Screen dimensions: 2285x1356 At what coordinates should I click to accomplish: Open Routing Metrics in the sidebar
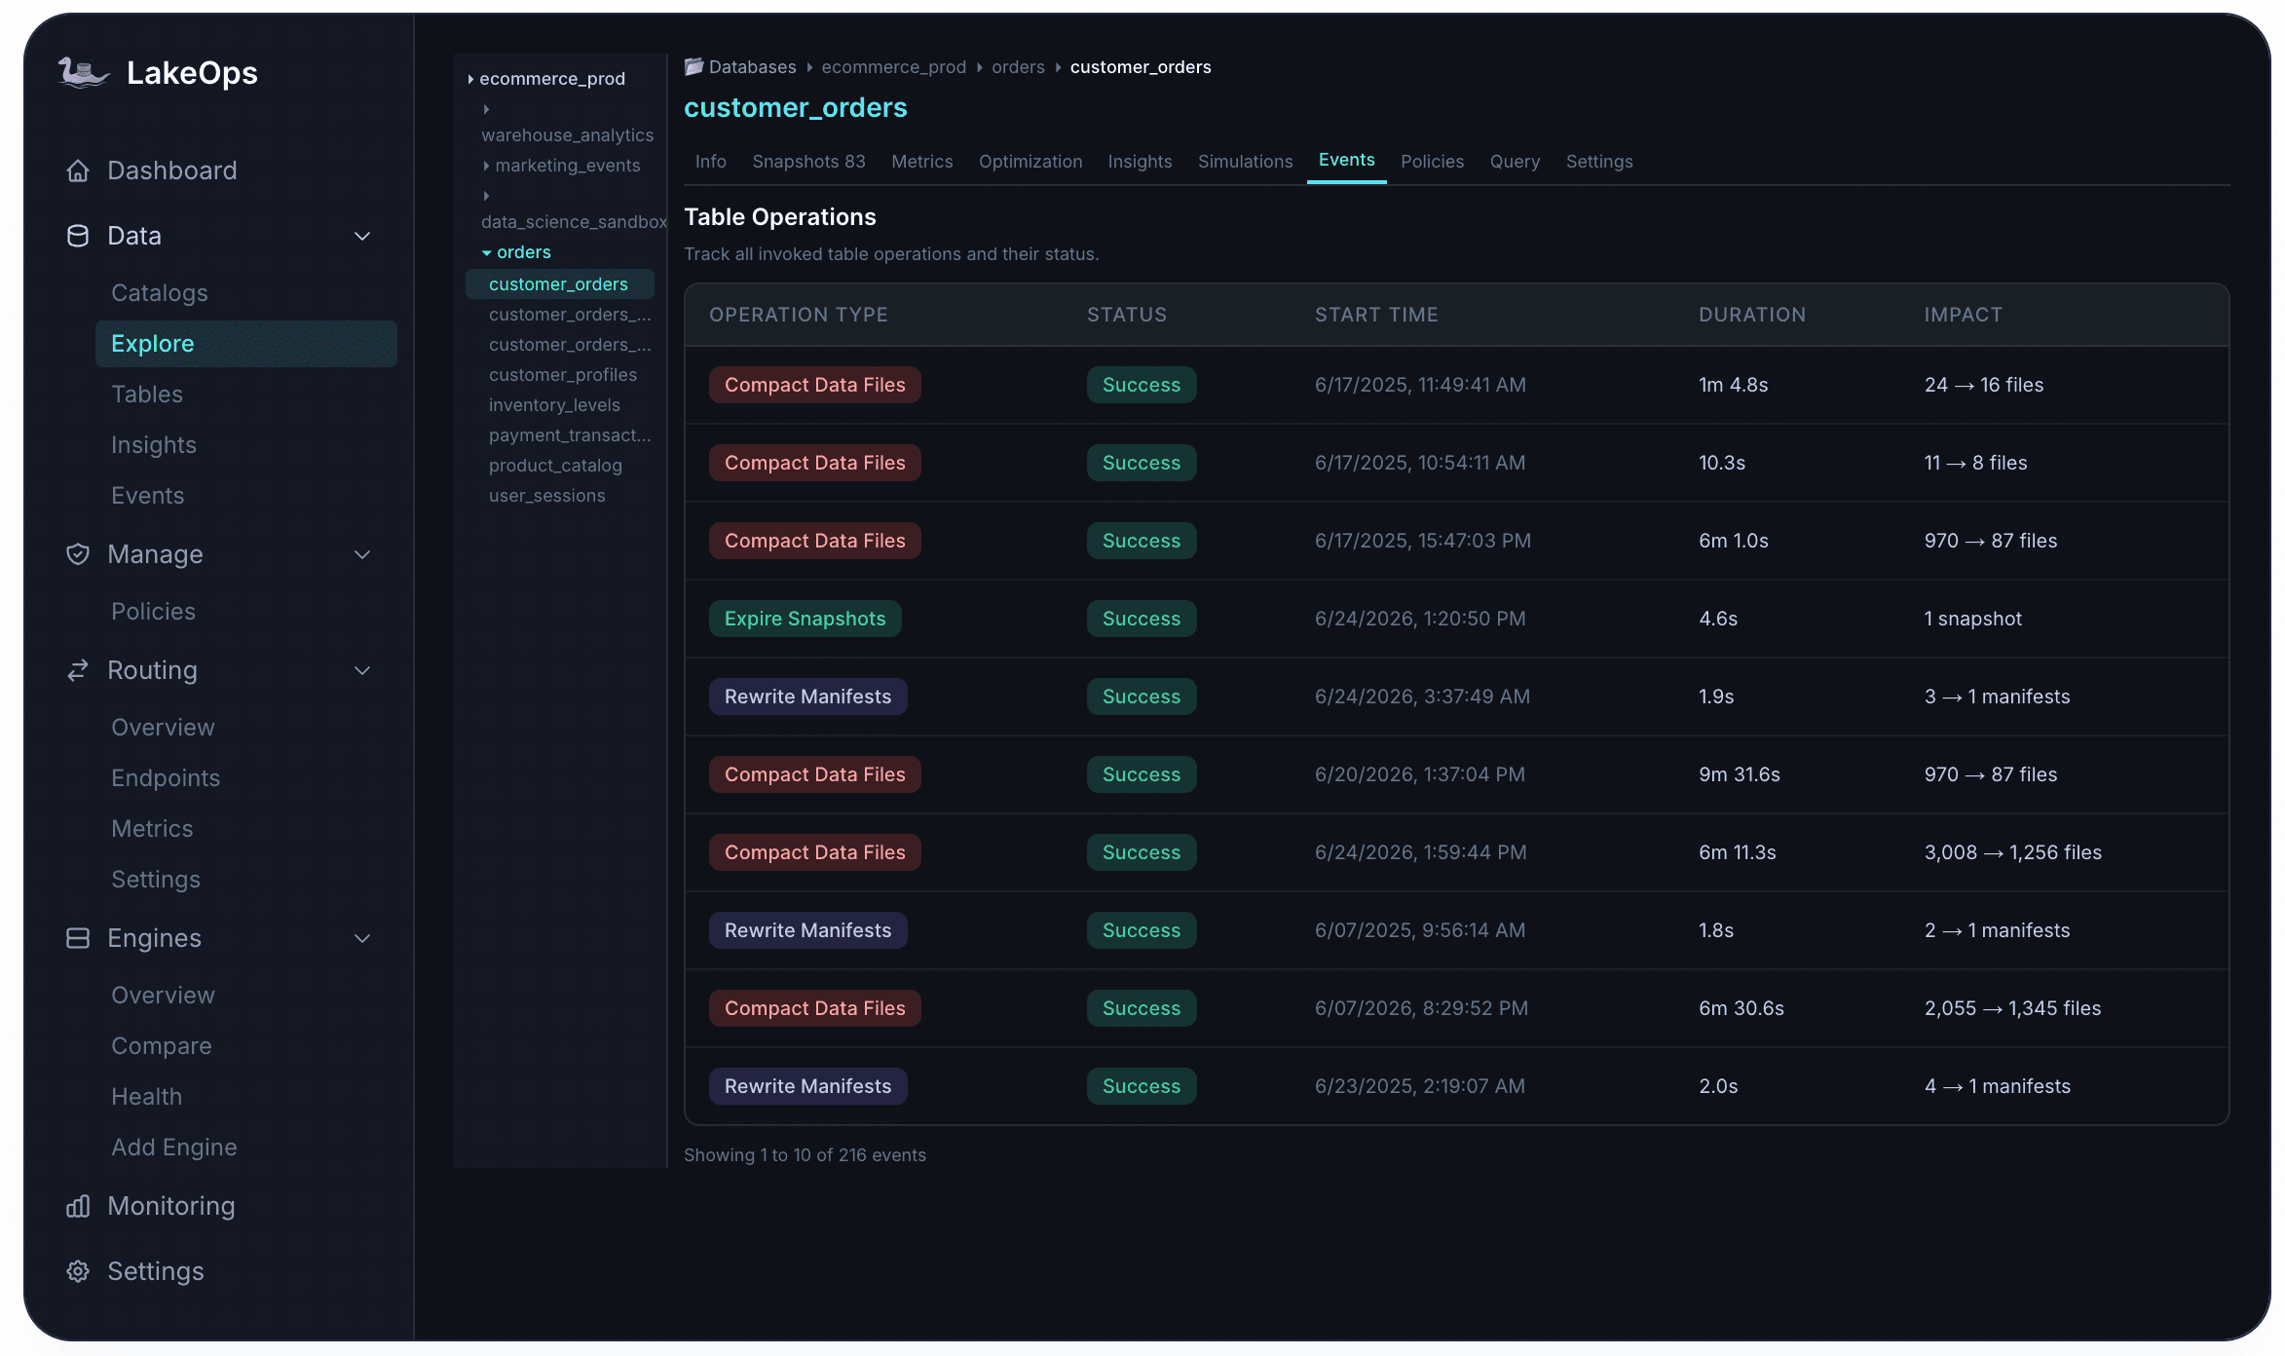152,829
